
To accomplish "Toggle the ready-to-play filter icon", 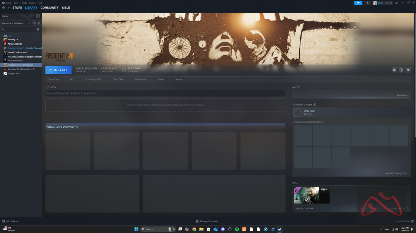I will pos(38,23).
